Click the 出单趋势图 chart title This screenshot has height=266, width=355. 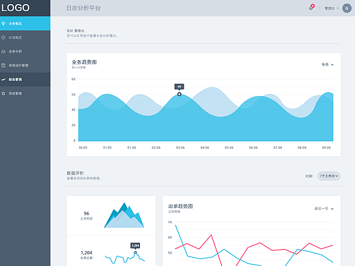pos(180,206)
